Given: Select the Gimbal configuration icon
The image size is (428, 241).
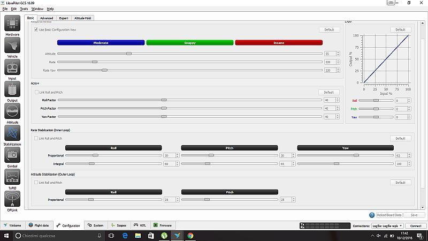Looking at the screenshot, I should point(12,157).
